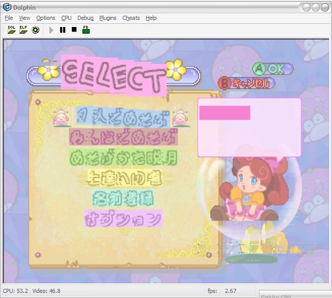Screen dimensions: 332x298
Task: Click the pink description text box
Action: point(250,127)
